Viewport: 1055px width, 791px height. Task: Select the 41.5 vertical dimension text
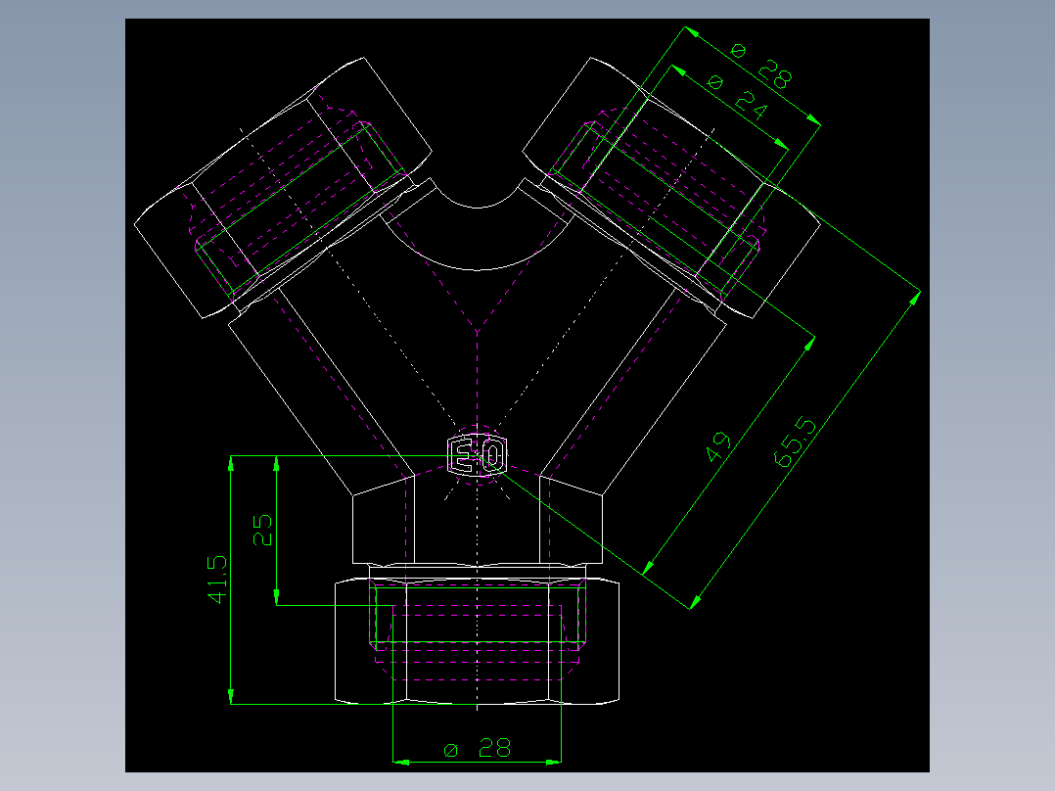click(x=217, y=579)
